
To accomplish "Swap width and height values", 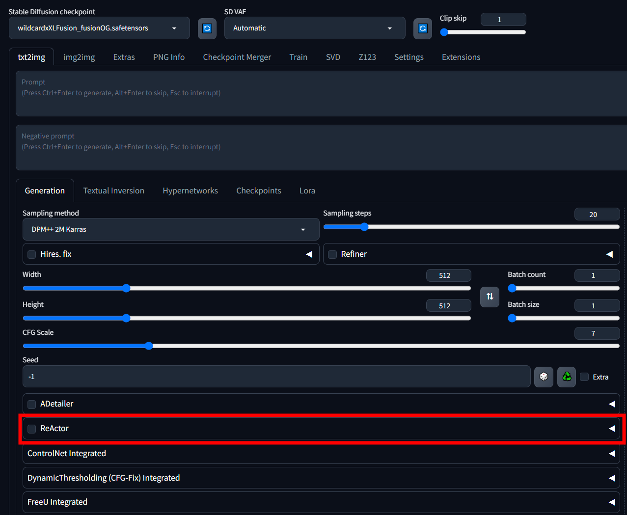I will [490, 297].
